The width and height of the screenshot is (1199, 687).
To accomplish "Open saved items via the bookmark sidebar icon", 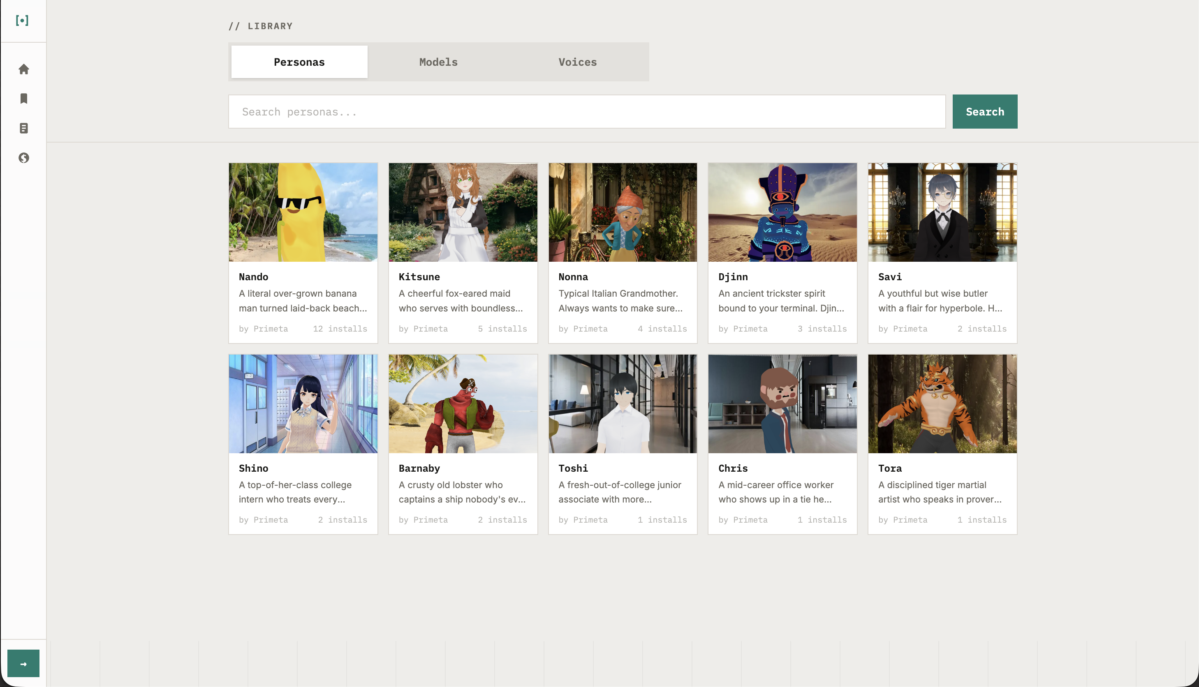I will tap(23, 99).
